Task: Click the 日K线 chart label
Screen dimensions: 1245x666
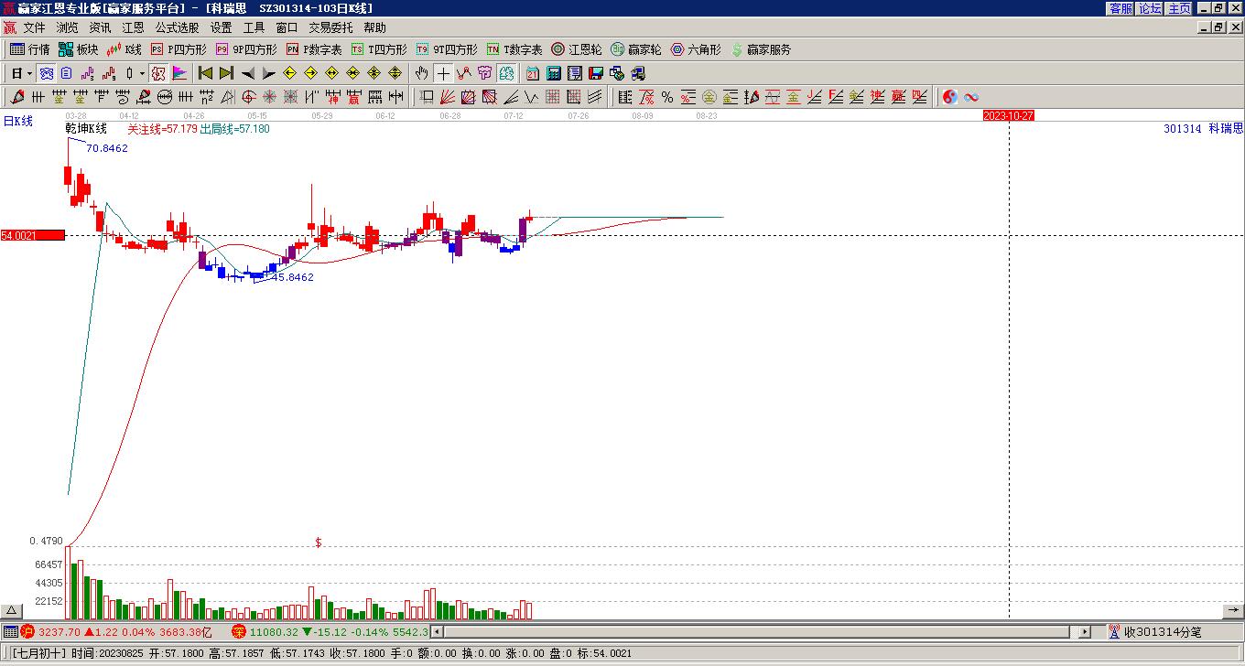Action: (x=17, y=121)
